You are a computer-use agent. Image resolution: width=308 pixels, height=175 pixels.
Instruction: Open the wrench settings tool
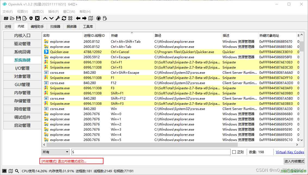point(58,18)
